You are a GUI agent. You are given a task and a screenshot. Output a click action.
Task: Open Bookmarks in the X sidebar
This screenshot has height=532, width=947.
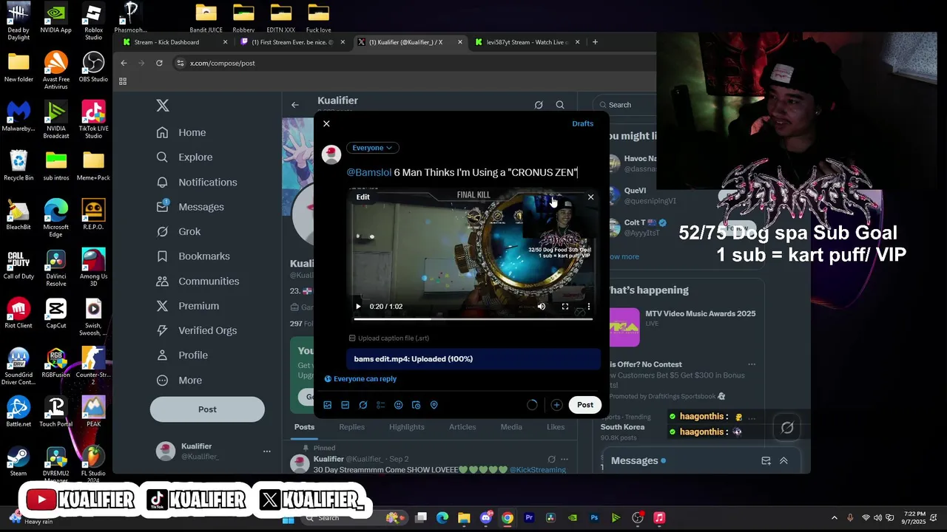(193, 256)
